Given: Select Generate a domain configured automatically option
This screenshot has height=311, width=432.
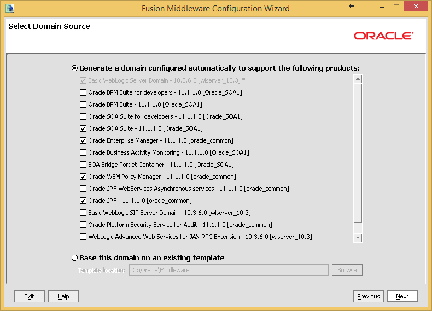Looking at the screenshot, I should [x=74, y=68].
